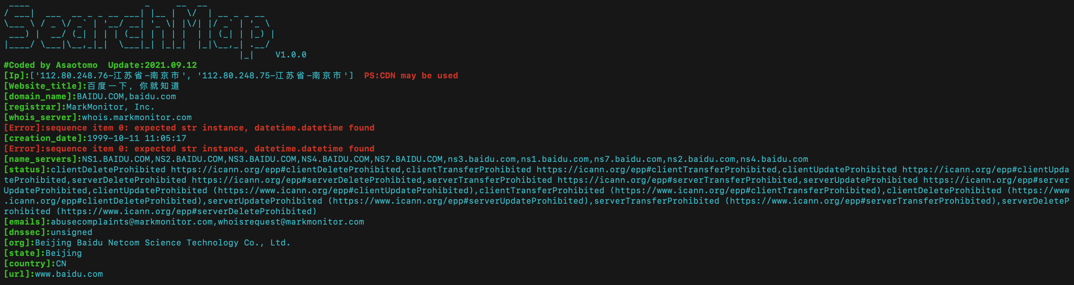Click the BAIDU.COM domain name value

(x=100, y=96)
